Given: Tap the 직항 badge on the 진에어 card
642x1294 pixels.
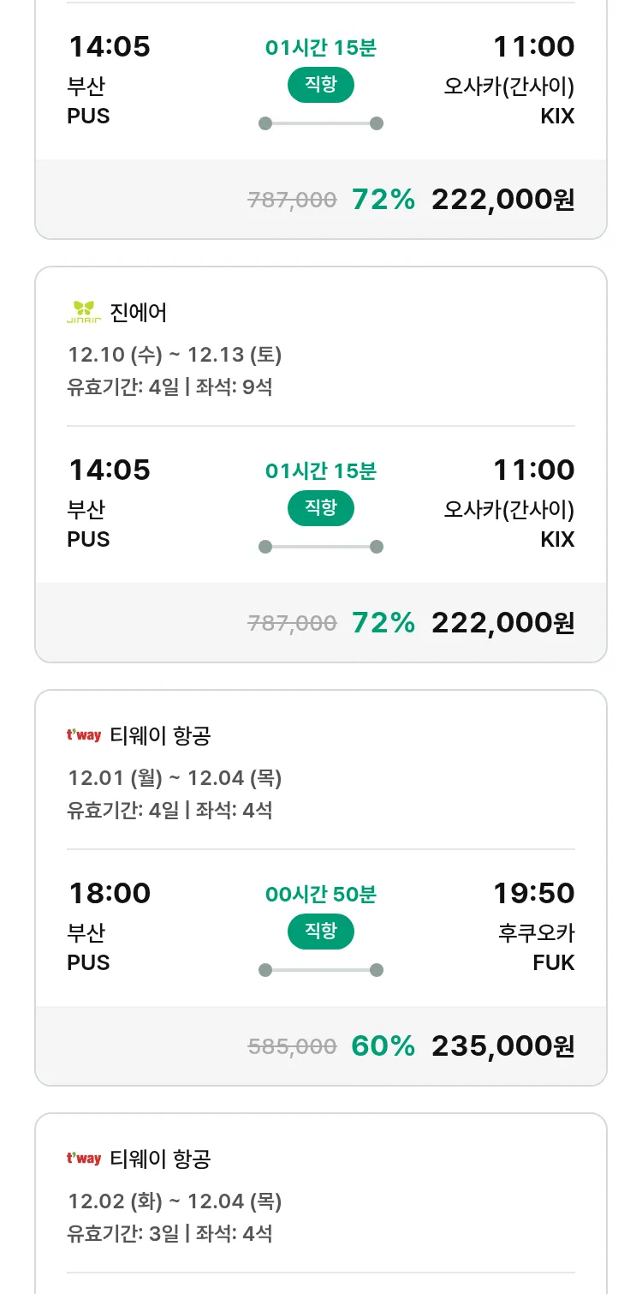Looking at the screenshot, I should coord(321,508).
